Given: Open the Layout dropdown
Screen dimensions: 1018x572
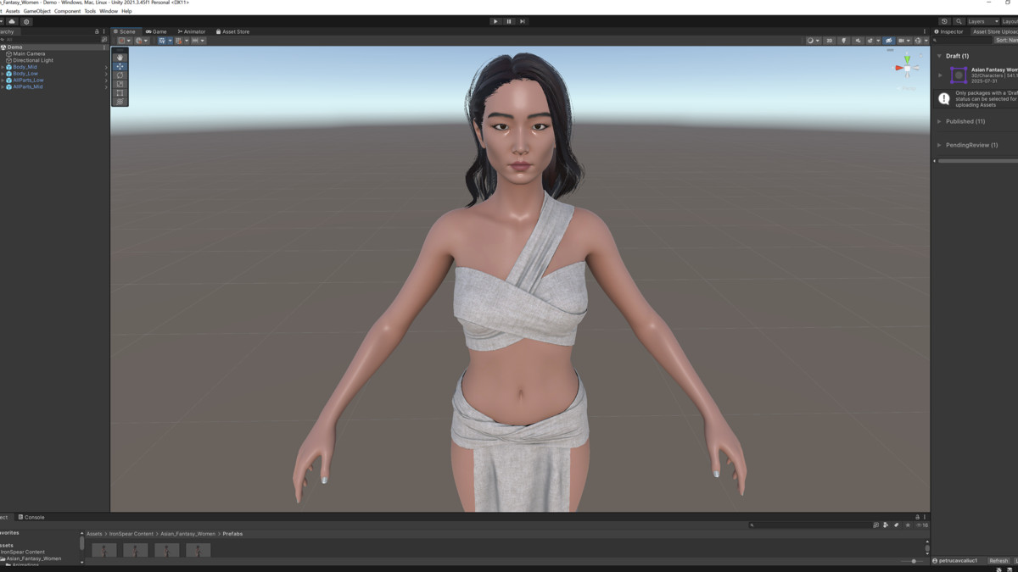Looking at the screenshot, I should click(x=1010, y=21).
